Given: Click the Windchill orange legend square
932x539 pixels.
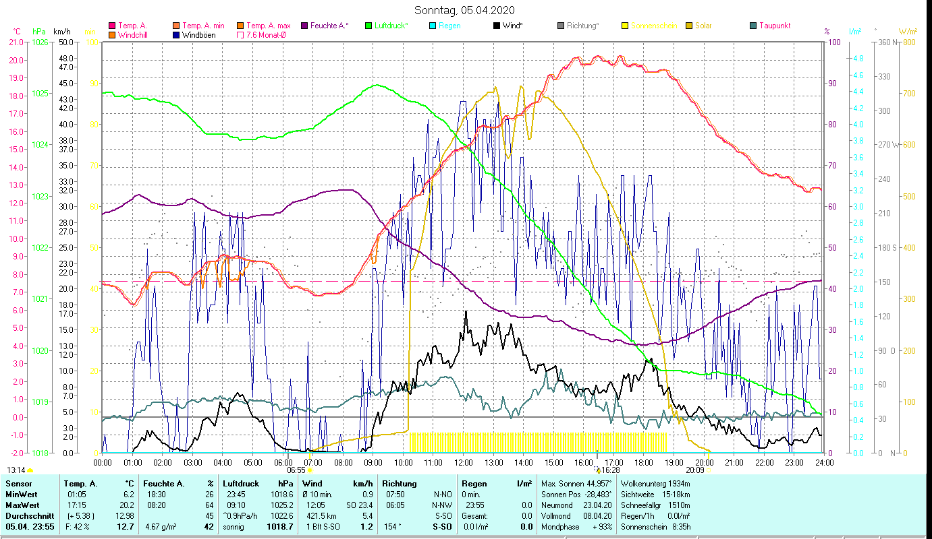Looking at the screenshot, I should coord(112,35).
